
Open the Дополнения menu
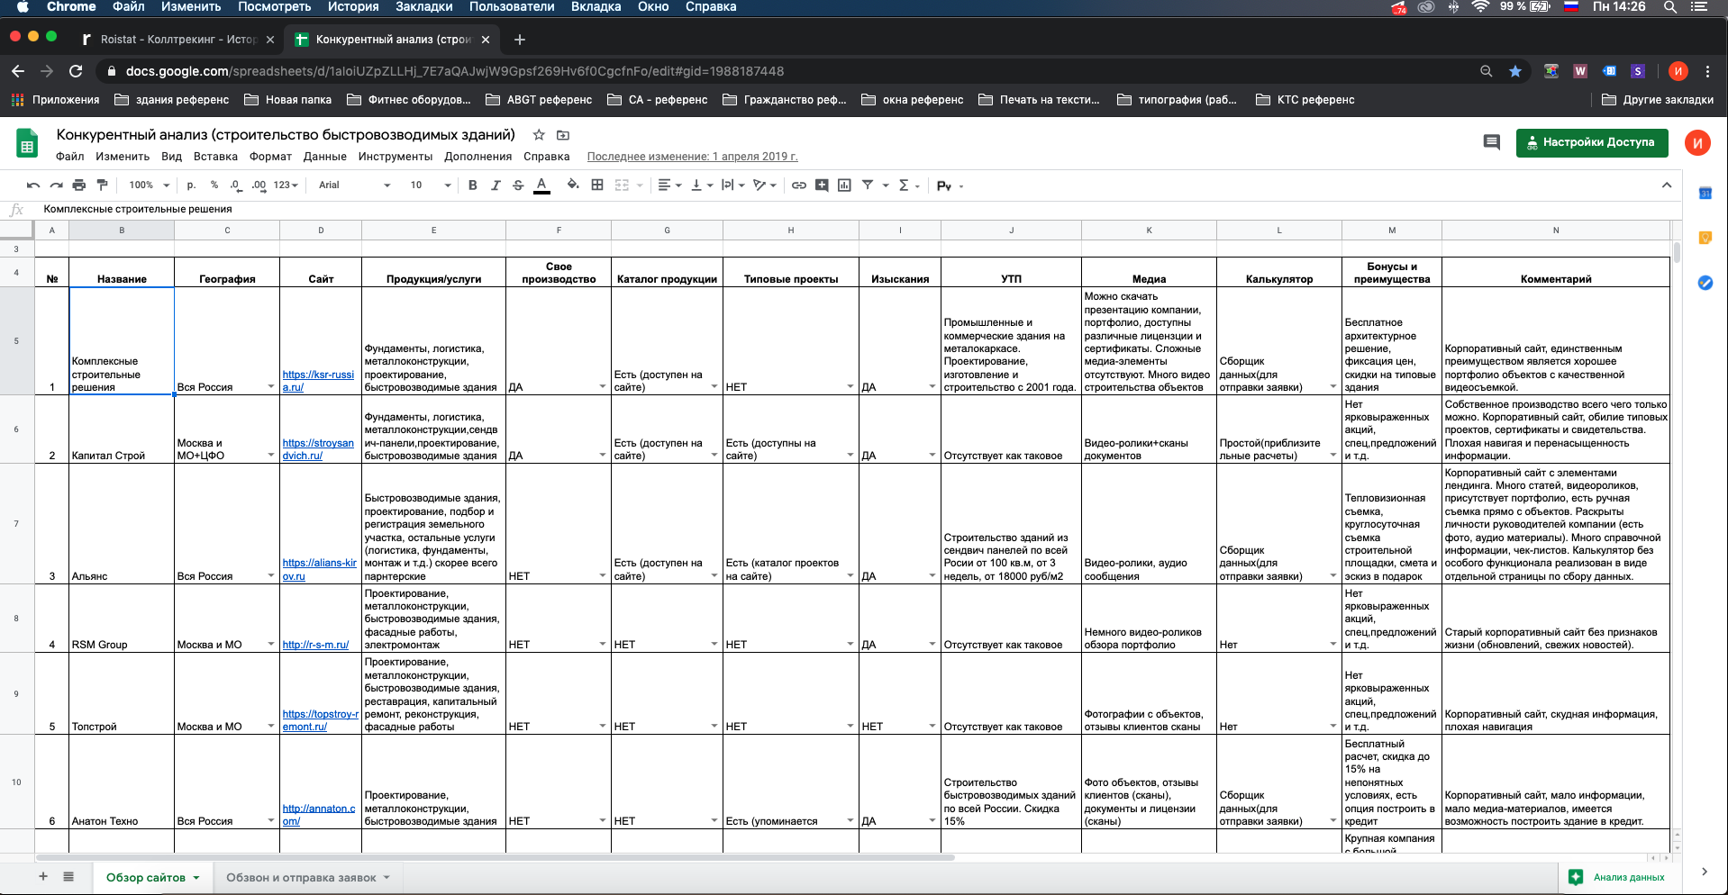[477, 157]
